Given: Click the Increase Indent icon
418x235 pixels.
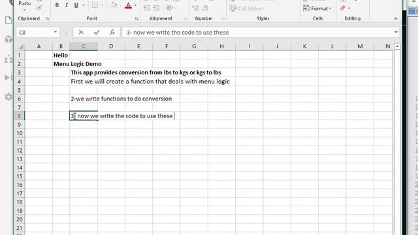Looking at the screenshot, I should pyautogui.click(x=156, y=8).
